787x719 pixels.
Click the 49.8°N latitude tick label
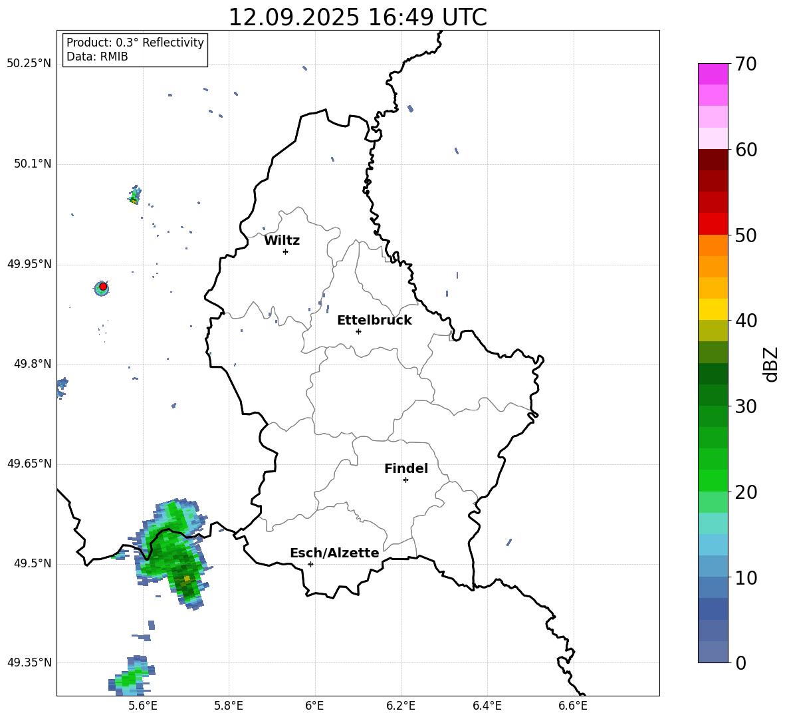(x=32, y=364)
